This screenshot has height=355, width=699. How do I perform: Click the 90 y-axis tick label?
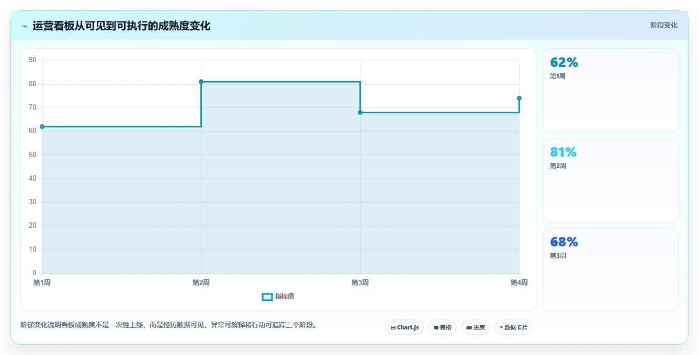[32, 60]
